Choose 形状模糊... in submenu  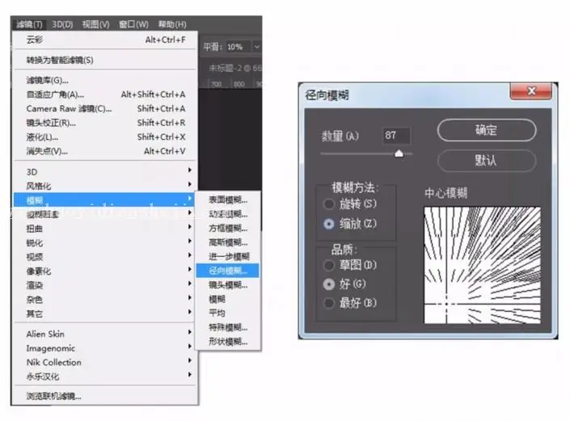click(x=228, y=342)
